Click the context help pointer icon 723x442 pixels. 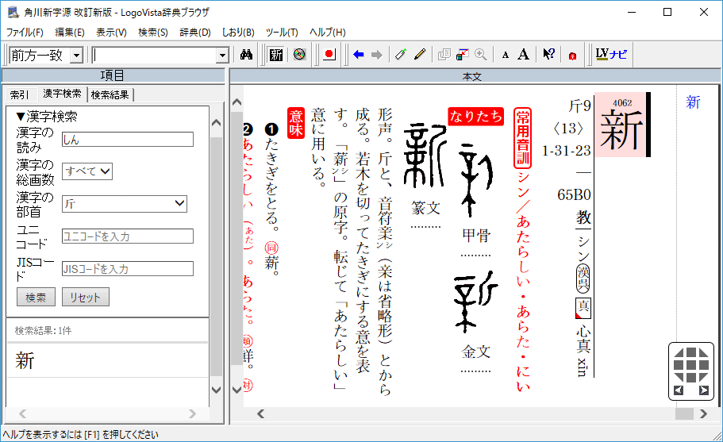pos(548,55)
